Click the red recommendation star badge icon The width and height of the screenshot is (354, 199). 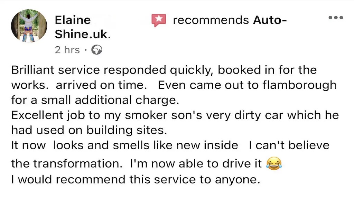pos(159,20)
